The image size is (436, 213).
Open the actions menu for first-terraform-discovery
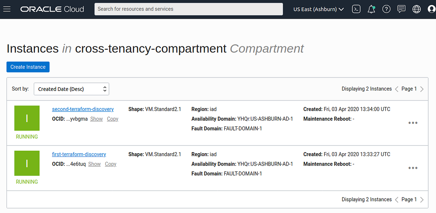413,168
